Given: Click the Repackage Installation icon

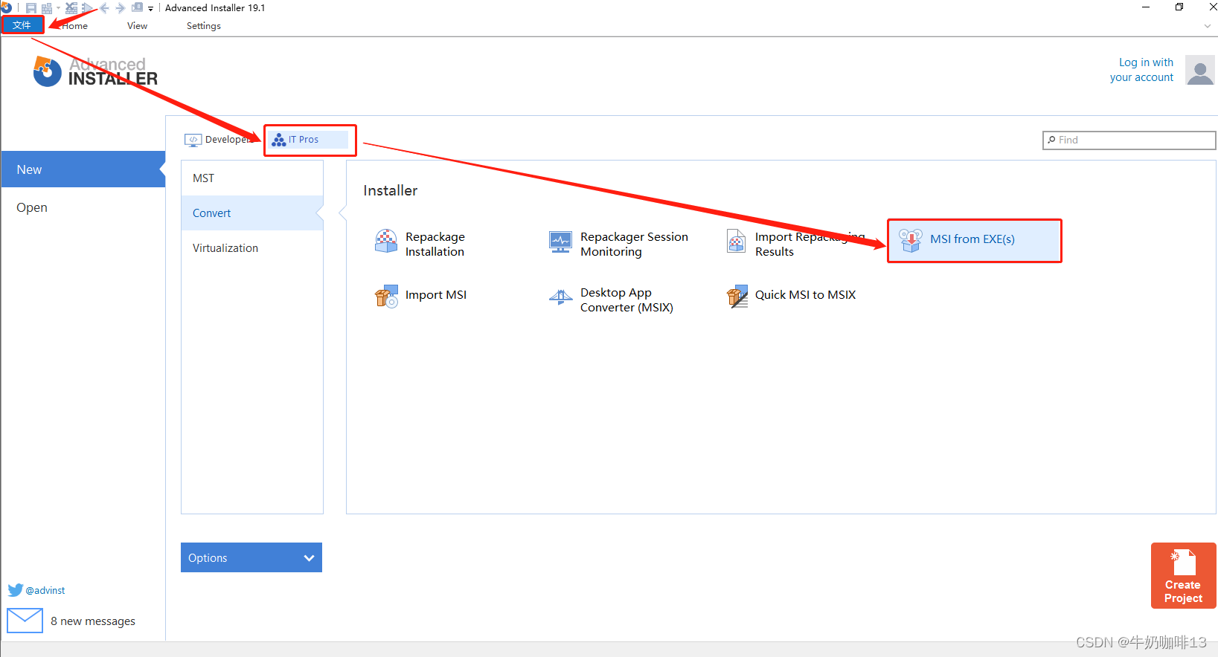Looking at the screenshot, I should click(x=386, y=242).
